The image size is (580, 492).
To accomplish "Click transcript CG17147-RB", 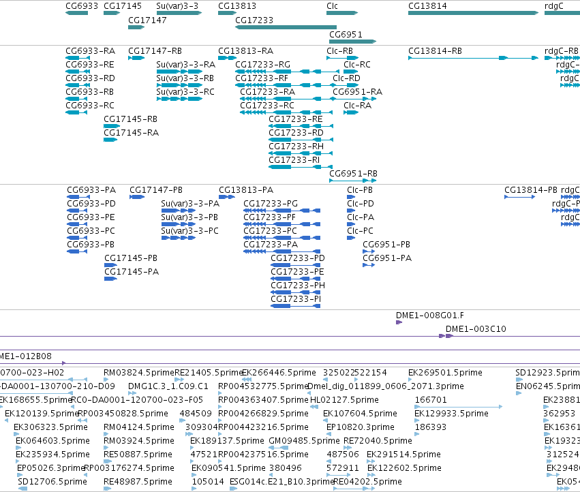I will [155, 51].
